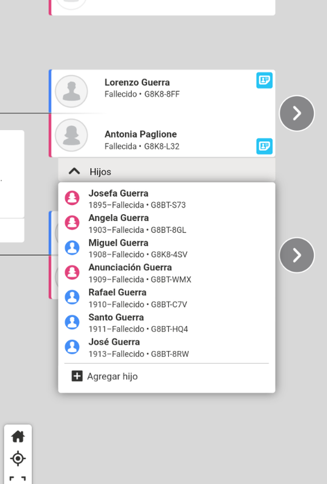This screenshot has height=484, width=327.
Task: Click text 1903–Fallecida • G8BT-8GL
Action: (137, 230)
